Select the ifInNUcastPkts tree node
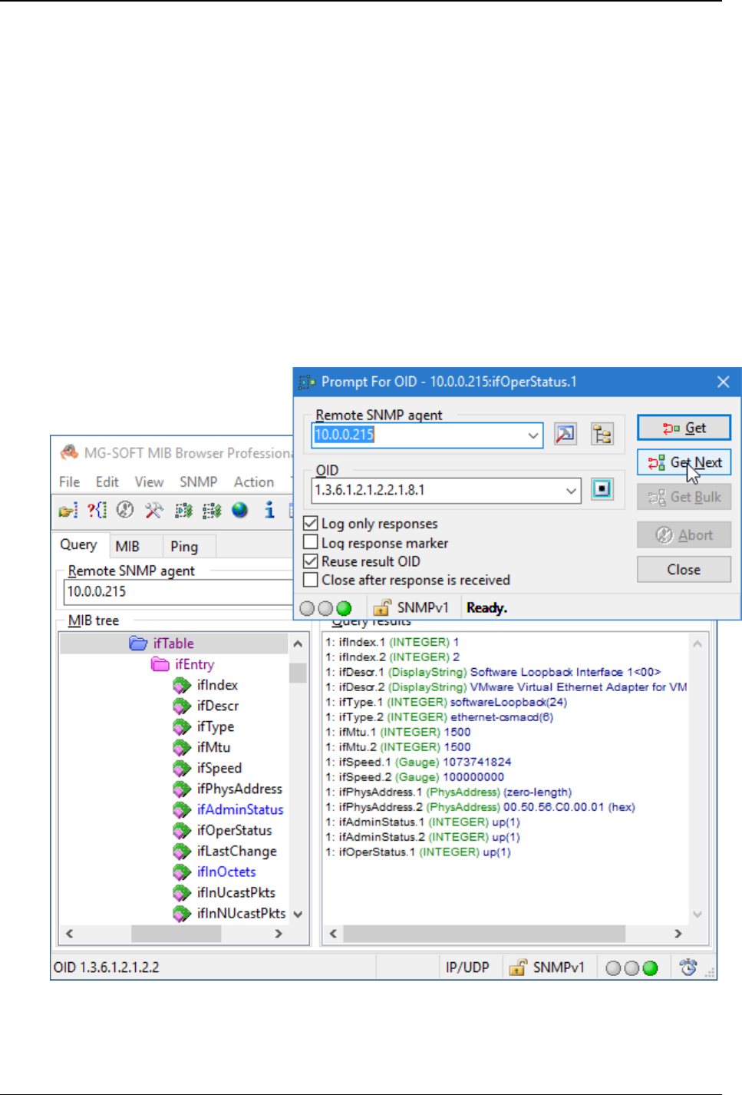This screenshot has width=742, height=1095. [x=241, y=913]
